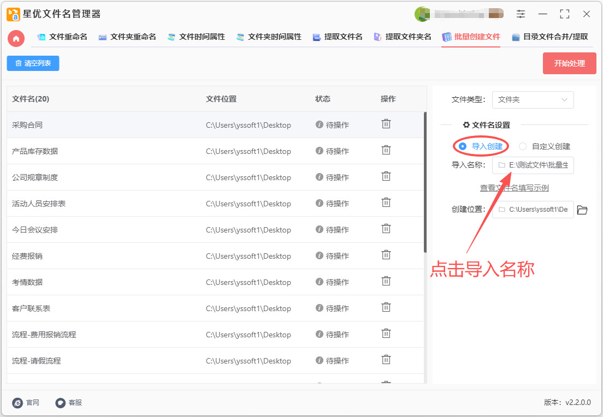
Task: Remove 今日会议安排 via its trash icon
Action: [x=386, y=229]
